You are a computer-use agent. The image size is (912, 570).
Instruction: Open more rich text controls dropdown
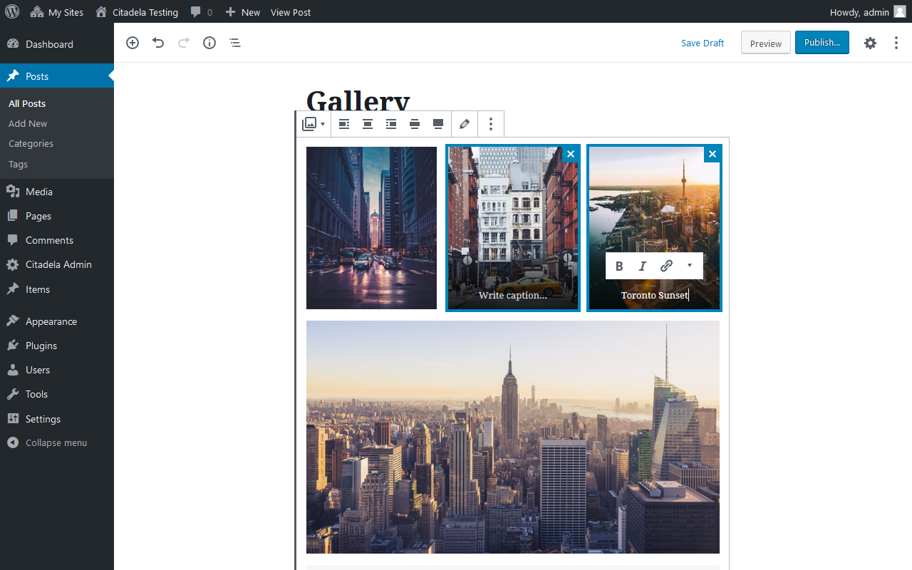tap(690, 266)
